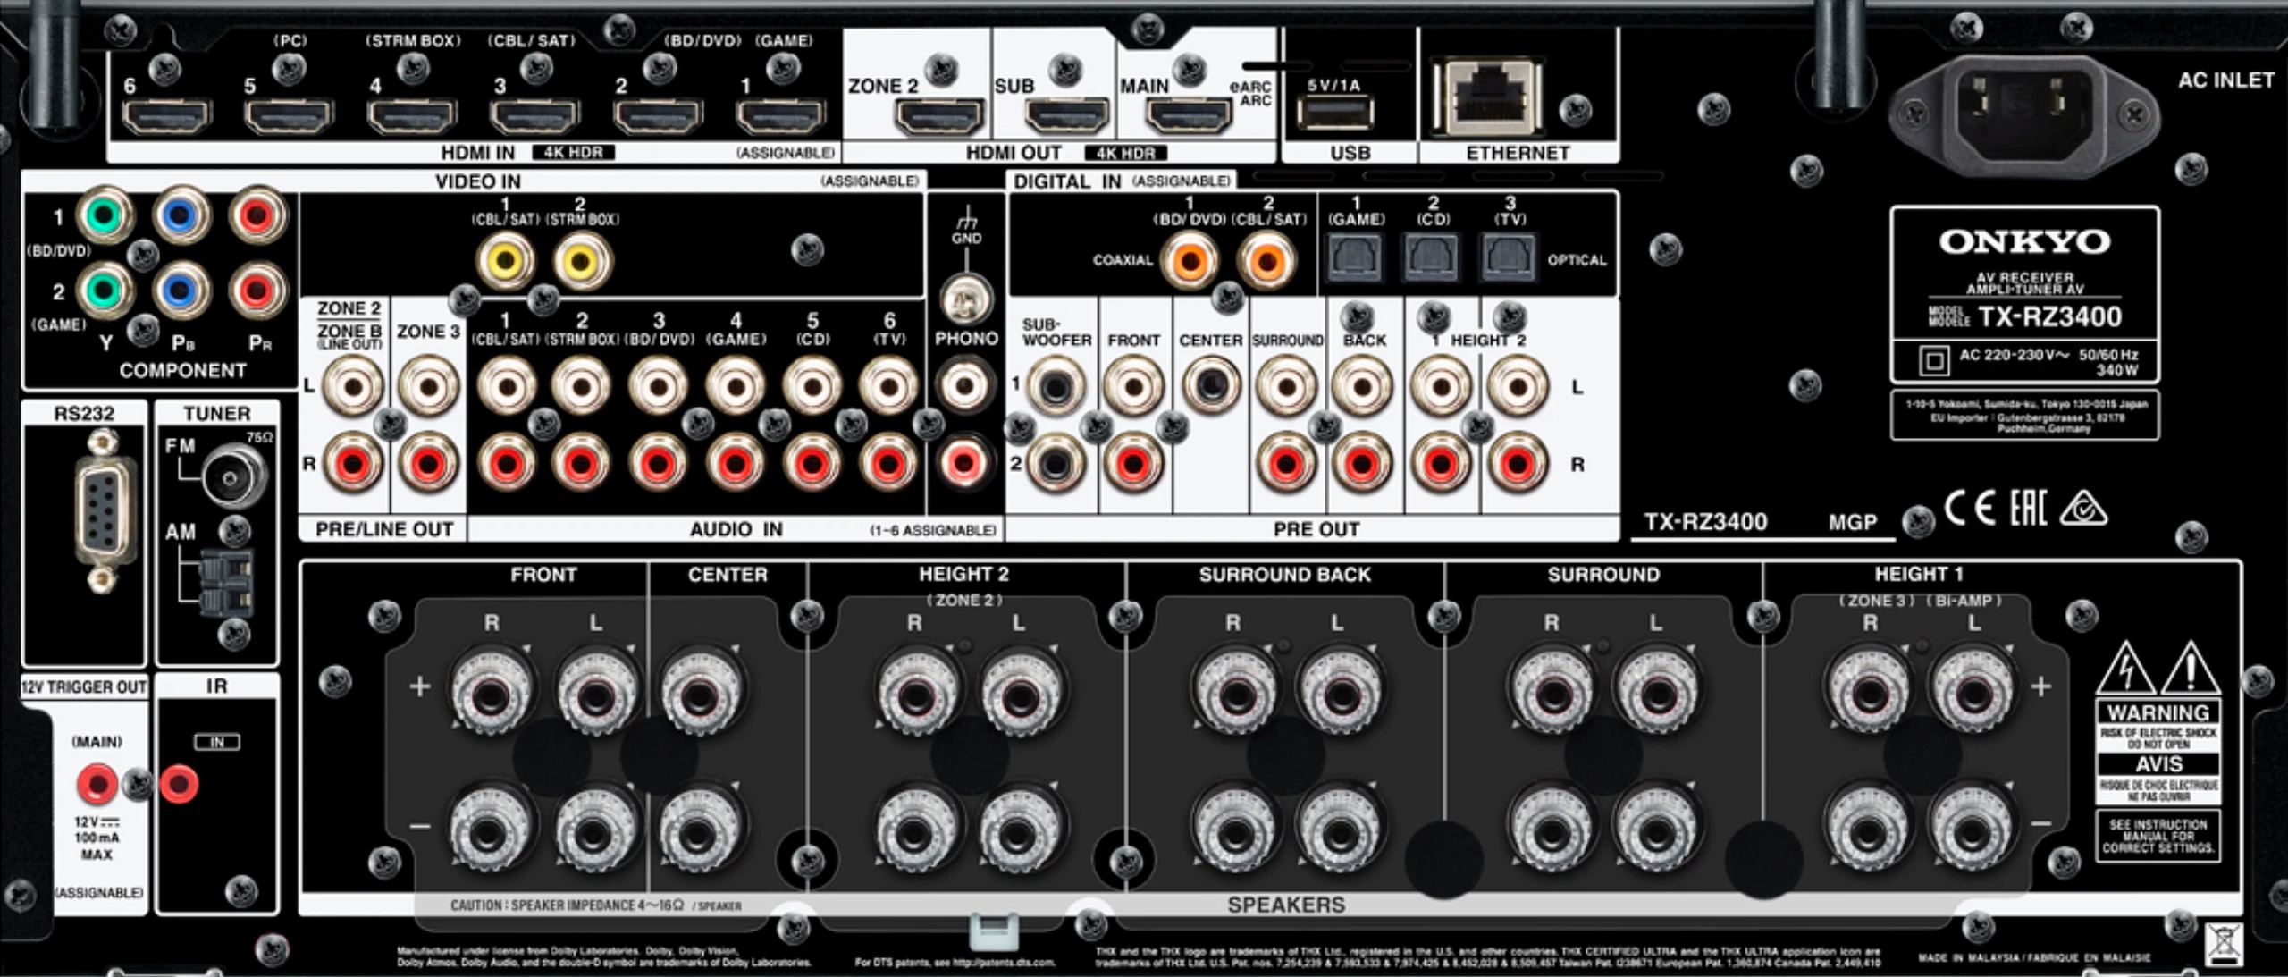Viewport: 2288px width, 977px height.
Task: Click the HDMI OUT ZONE 2 port
Action: click(939, 117)
